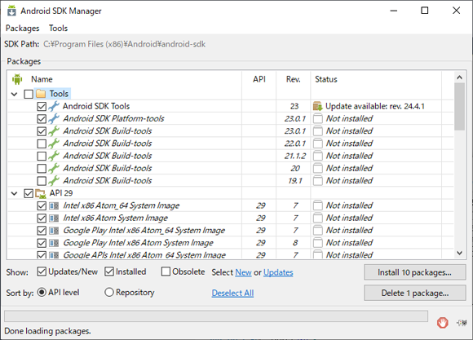Screen dimensions: 473x340
Task: Click the API 29 folder icon
Action: [x=41, y=193]
